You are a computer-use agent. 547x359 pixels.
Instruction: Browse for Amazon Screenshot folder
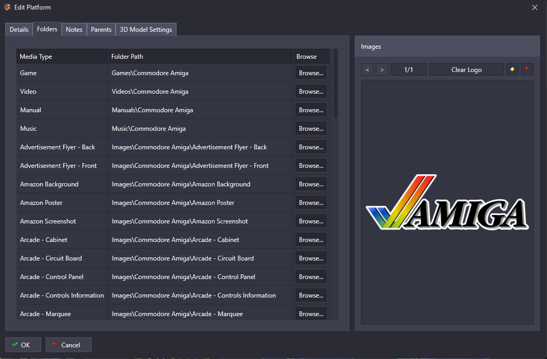pos(311,221)
